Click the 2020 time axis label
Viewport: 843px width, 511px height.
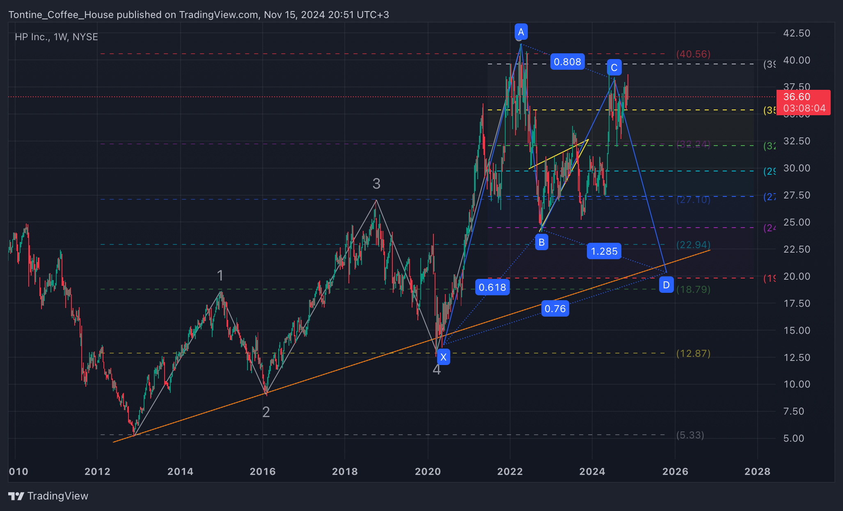point(428,472)
